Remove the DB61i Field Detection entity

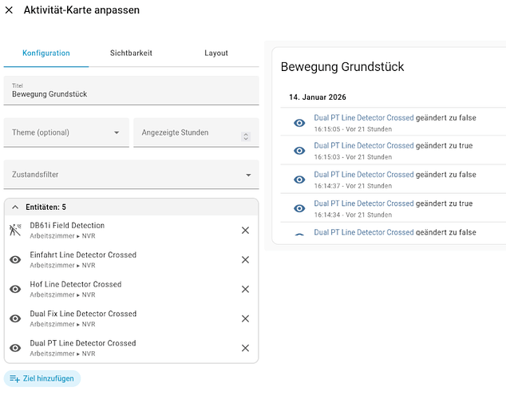pos(245,231)
